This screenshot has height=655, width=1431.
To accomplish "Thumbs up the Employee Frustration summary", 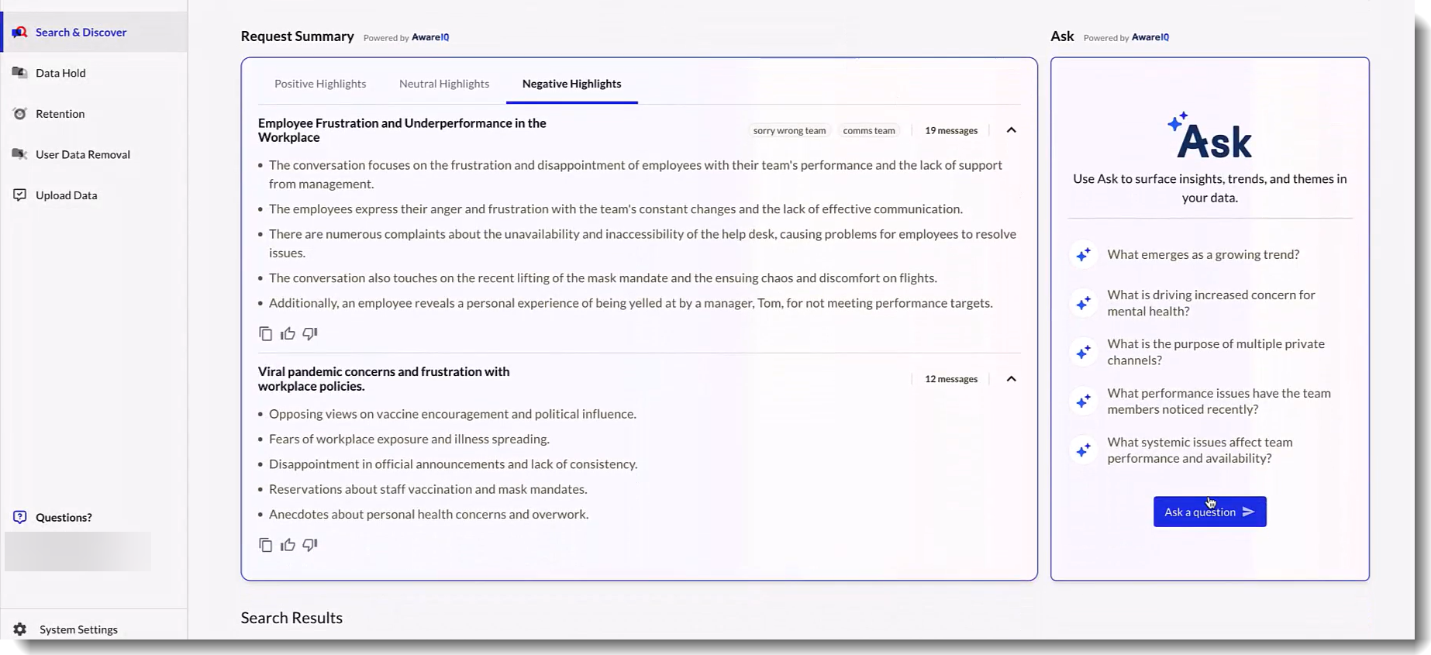I will click(x=288, y=333).
